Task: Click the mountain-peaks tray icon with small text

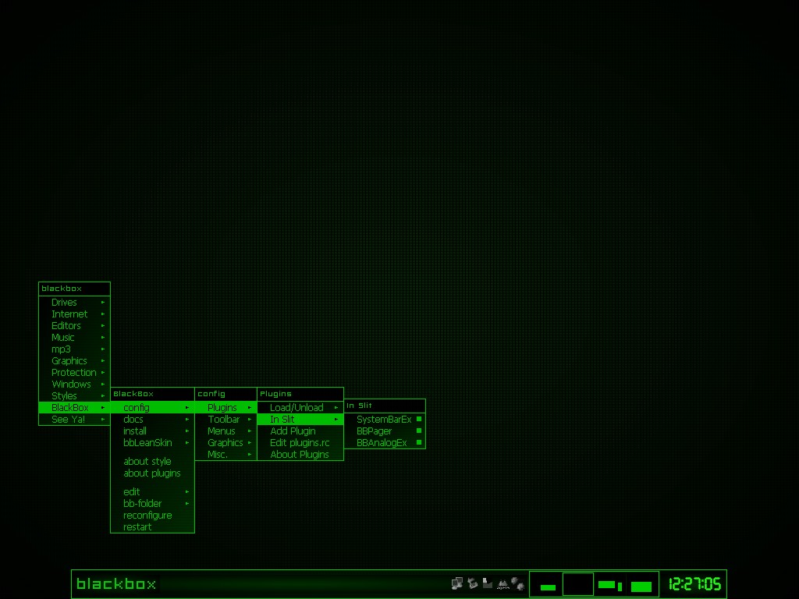Action: tap(503, 584)
